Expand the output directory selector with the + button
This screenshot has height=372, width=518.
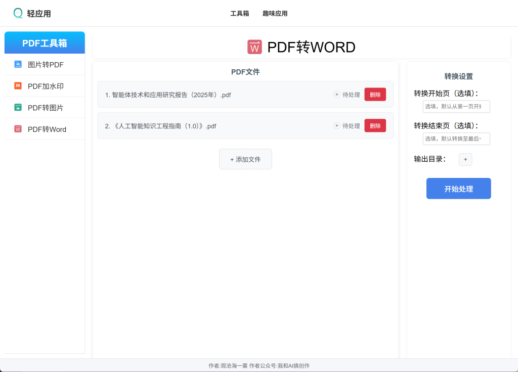point(465,159)
